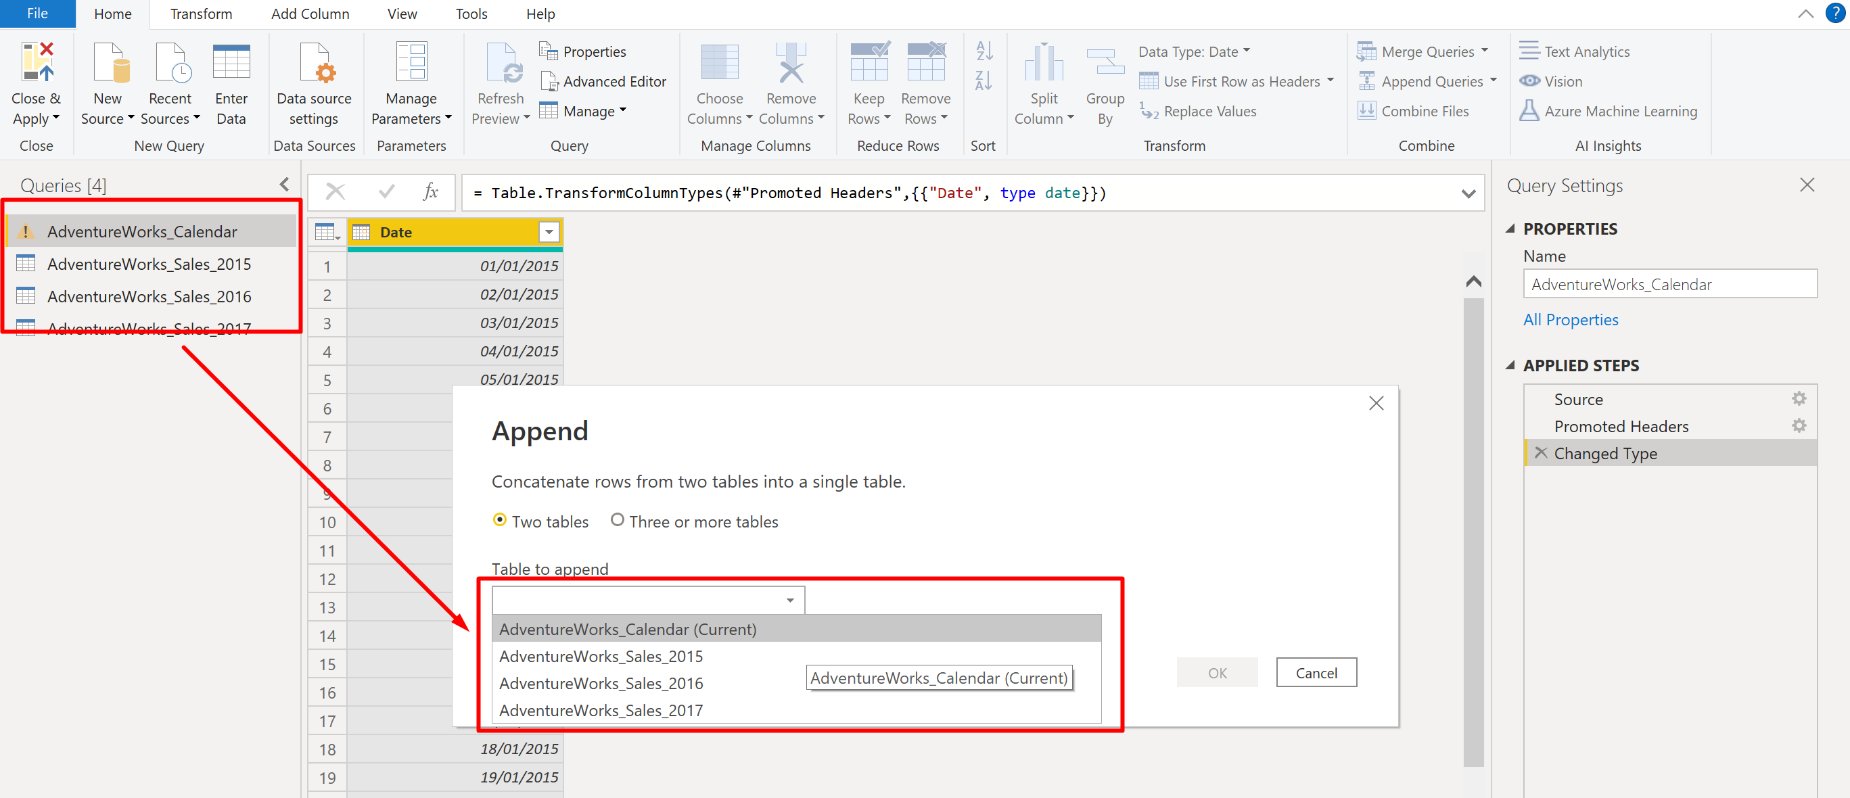Open the Manage dropdown in Query group
This screenshot has height=798, width=1850.
coord(582,111)
